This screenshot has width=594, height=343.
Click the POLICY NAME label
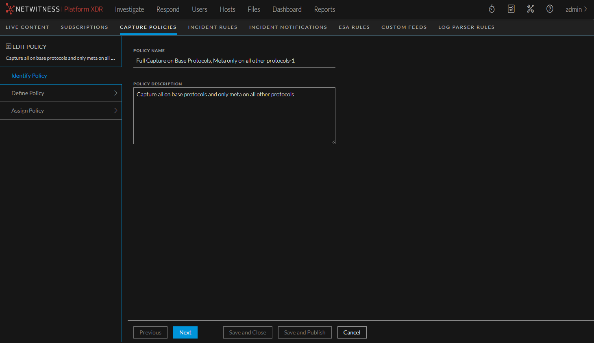click(x=149, y=51)
